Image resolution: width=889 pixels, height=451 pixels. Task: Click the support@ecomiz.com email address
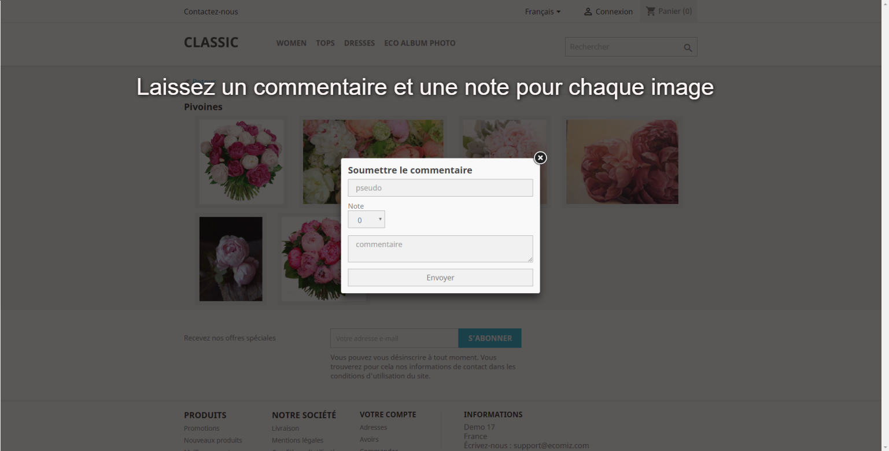click(551, 445)
